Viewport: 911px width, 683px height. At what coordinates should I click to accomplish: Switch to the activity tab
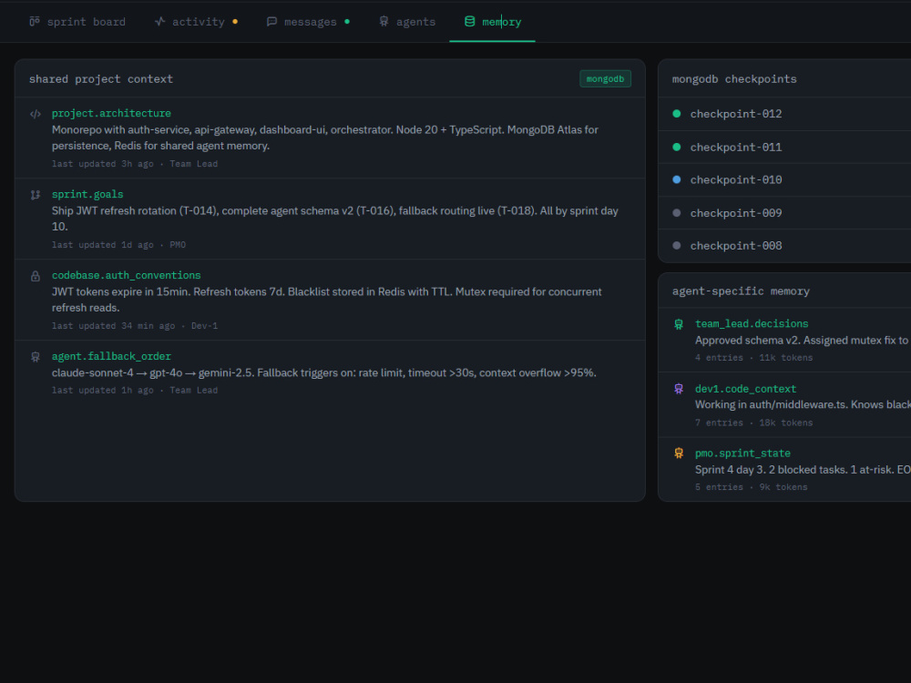pos(196,22)
